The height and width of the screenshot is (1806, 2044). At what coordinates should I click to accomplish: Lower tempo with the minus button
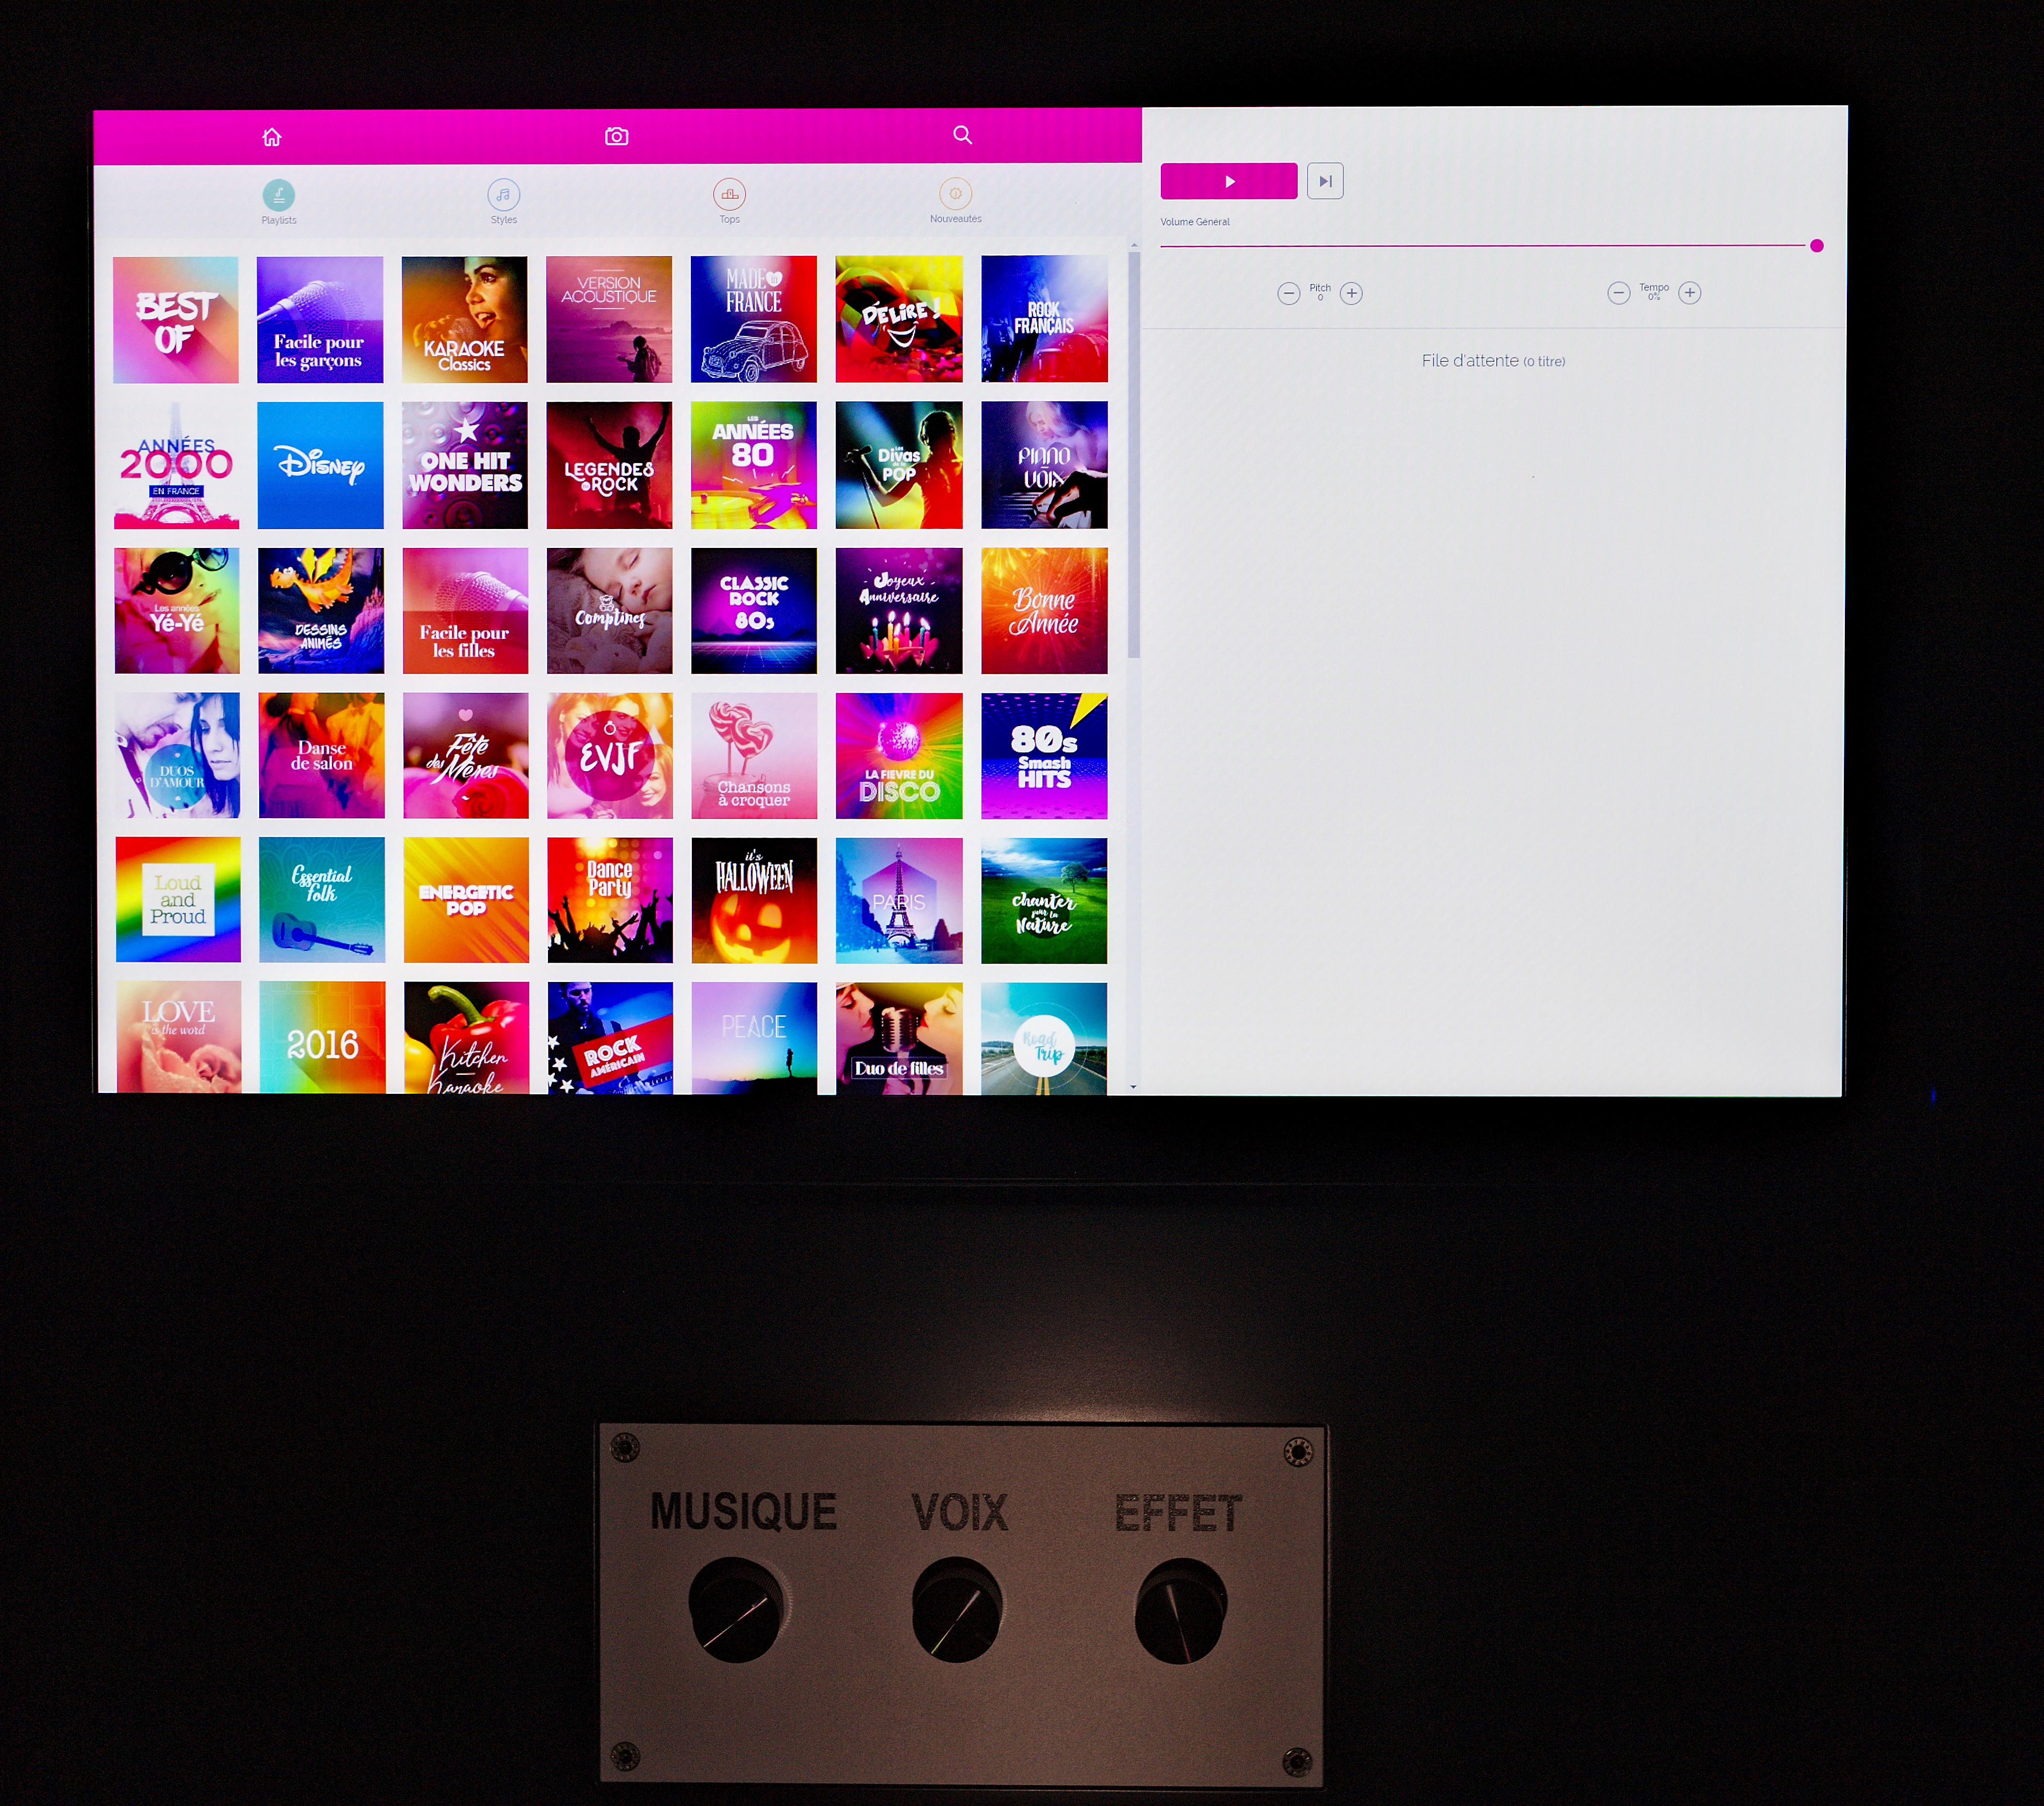[1619, 293]
